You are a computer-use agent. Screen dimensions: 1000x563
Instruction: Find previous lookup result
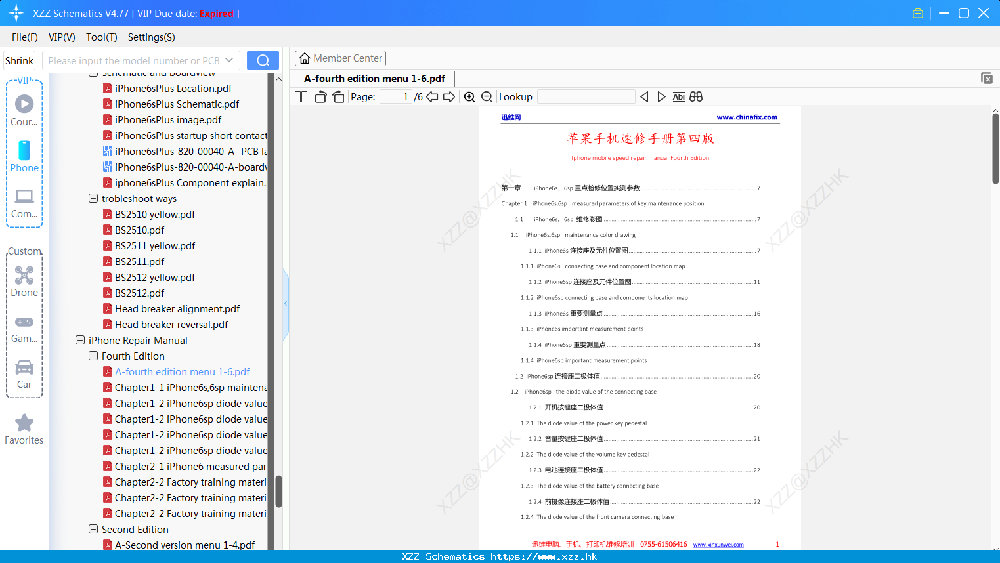pos(644,97)
